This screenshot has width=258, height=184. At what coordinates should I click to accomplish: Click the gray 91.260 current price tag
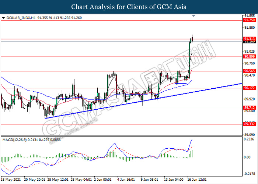click(x=250, y=42)
